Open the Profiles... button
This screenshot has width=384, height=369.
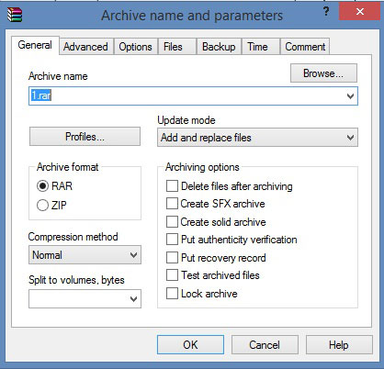point(85,137)
